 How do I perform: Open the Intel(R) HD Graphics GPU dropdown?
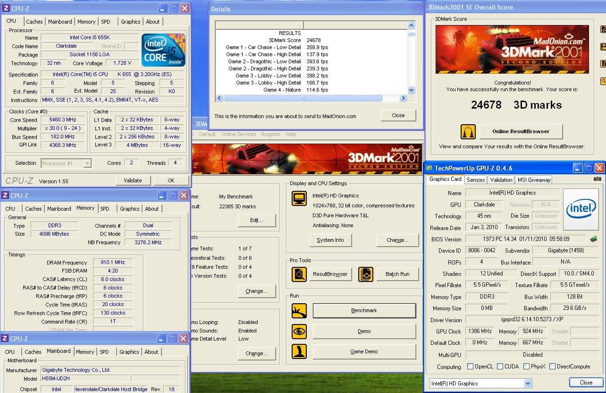528,384
